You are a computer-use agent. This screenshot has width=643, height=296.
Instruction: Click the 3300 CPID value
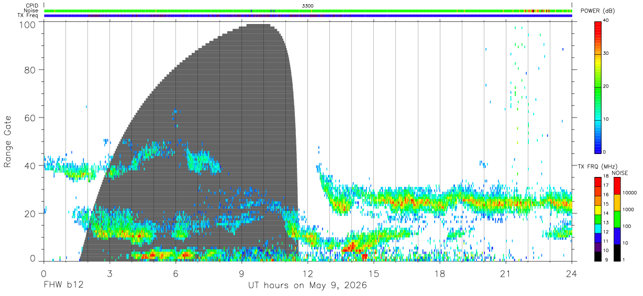tap(308, 6)
